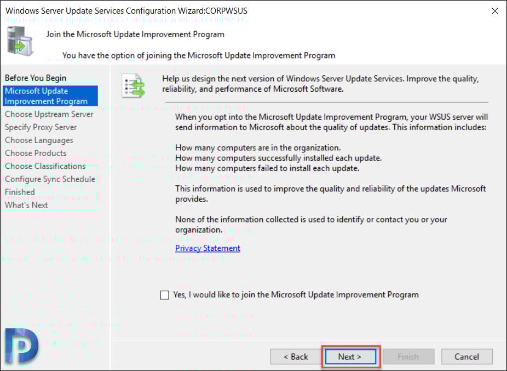Select the What's Next step
This screenshot has width=507, height=371.
pyautogui.click(x=26, y=205)
